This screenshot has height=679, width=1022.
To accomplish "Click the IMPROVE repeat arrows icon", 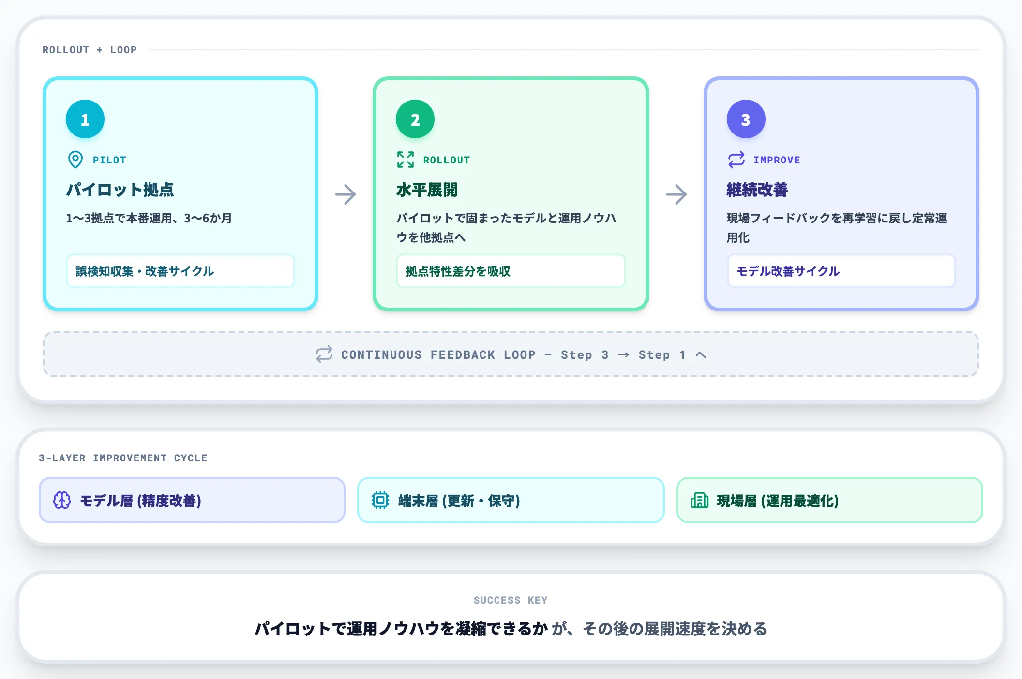I will click(736, 160).
